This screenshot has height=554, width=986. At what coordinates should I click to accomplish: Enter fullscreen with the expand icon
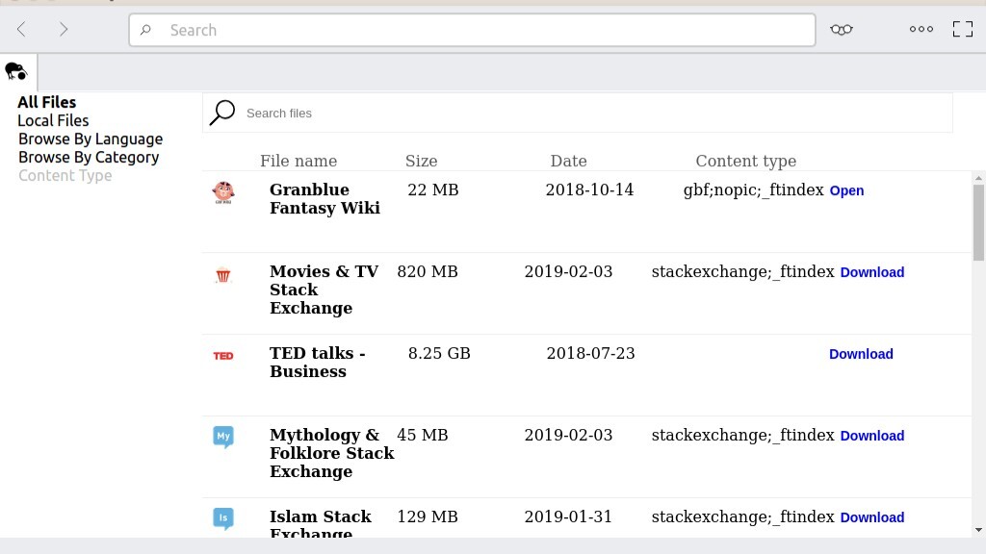click(x=962, y=30)
